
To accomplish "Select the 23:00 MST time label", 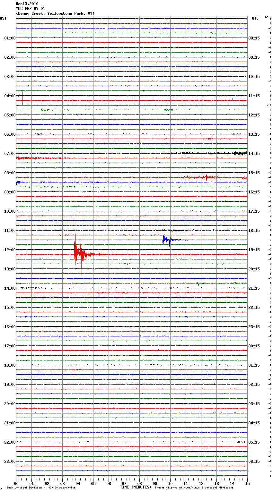I will [x=10, y=462].
